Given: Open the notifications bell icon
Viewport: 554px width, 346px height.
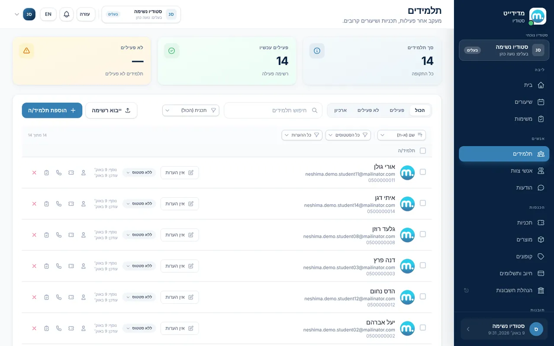Looking at the screenshot, I should [66, 14].
